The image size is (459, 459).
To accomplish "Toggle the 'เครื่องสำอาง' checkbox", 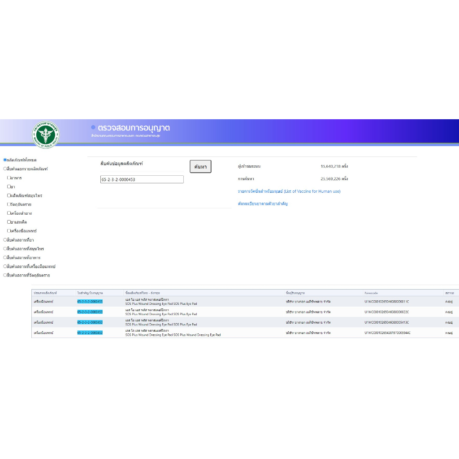I will (x=9, y=213).
